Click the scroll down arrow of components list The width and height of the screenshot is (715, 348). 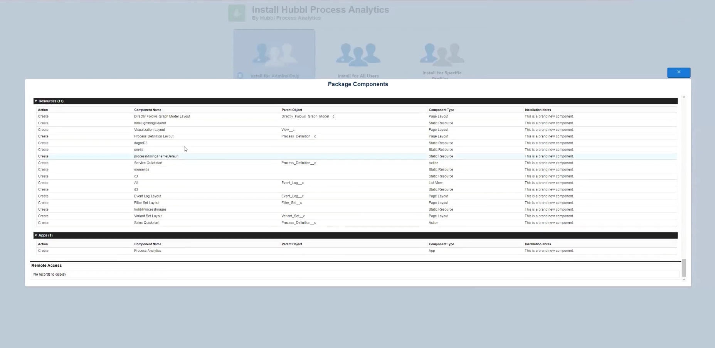(x=684, y=279)
